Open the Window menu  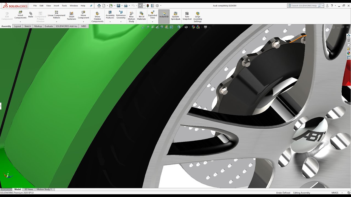tap(74, 5)
